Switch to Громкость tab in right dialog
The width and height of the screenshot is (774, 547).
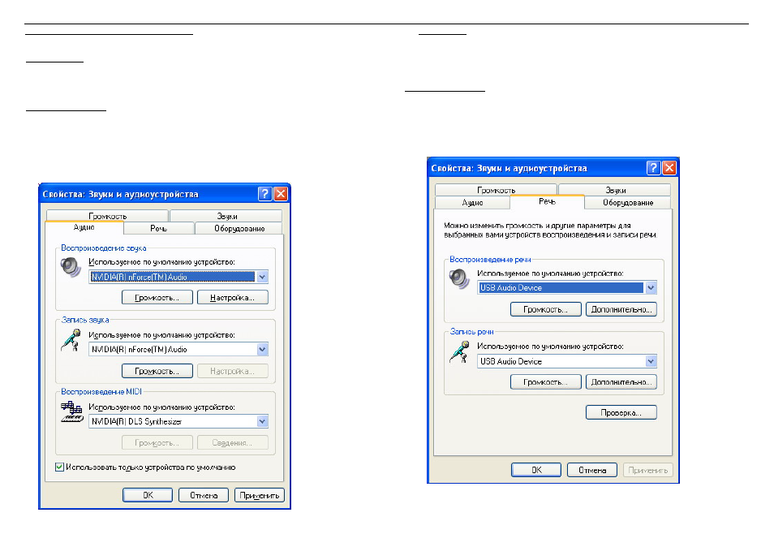[496, 190]
